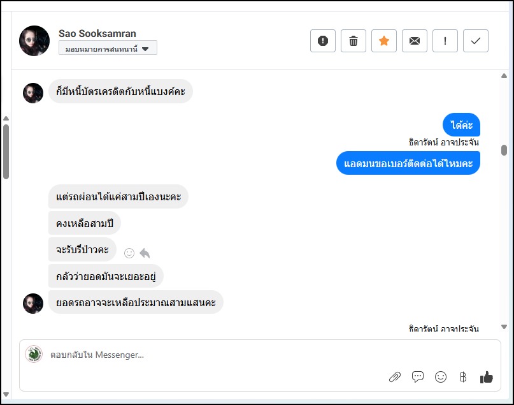This screenshot has height=405, width=514.
Task: Click the Baht payment request icon
Action: coord(463,377)
